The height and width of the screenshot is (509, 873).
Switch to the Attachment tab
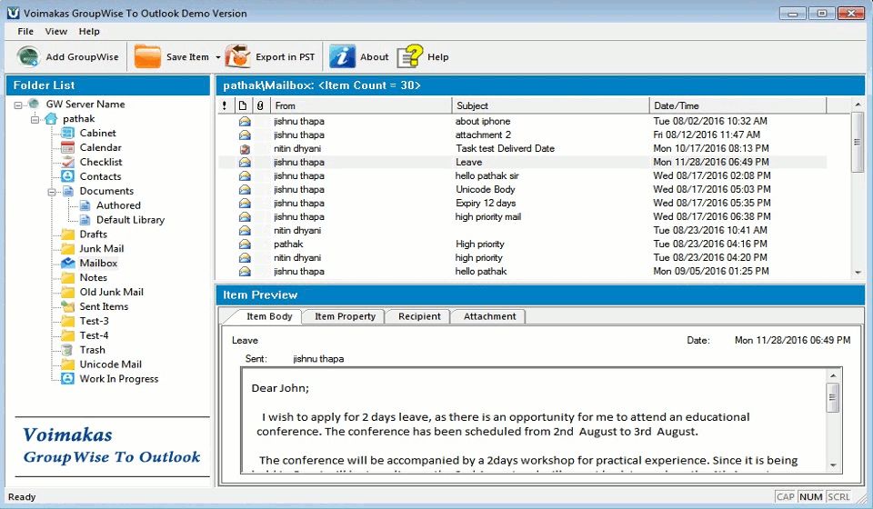pos(489,316)
